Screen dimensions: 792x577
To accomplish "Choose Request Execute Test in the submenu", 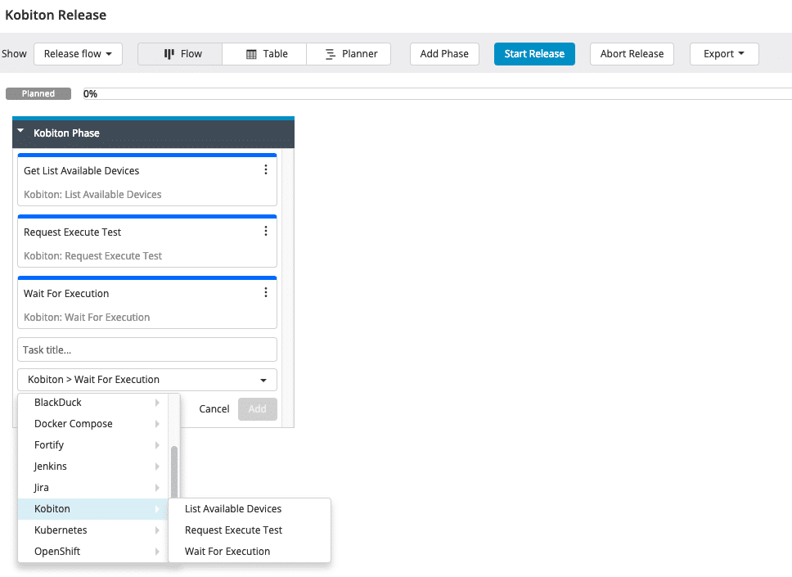I will pos(233,530).
